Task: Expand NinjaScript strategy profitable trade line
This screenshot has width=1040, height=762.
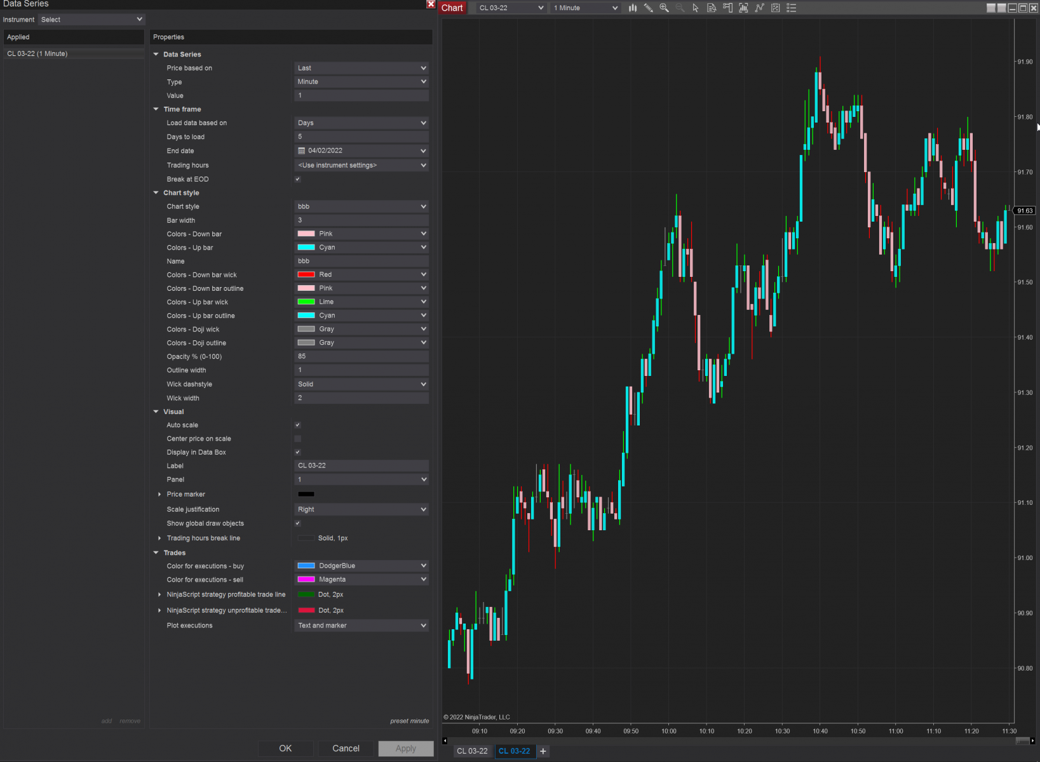Action: click(x=159, y=595)
